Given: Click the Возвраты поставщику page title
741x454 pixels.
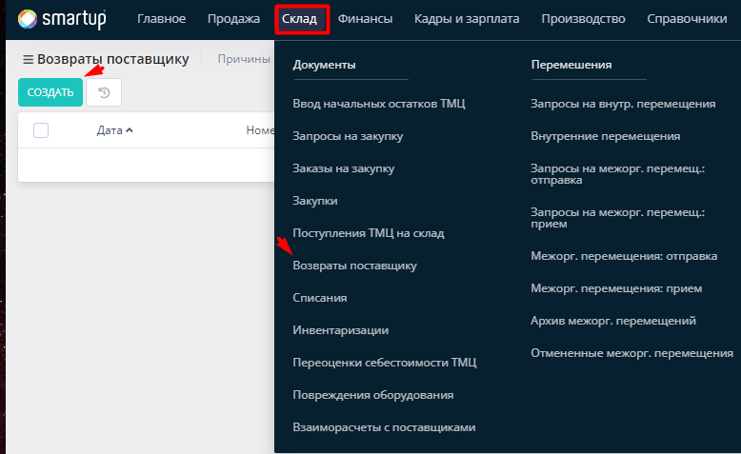Looking at the screenshot, I should [113, 59].
